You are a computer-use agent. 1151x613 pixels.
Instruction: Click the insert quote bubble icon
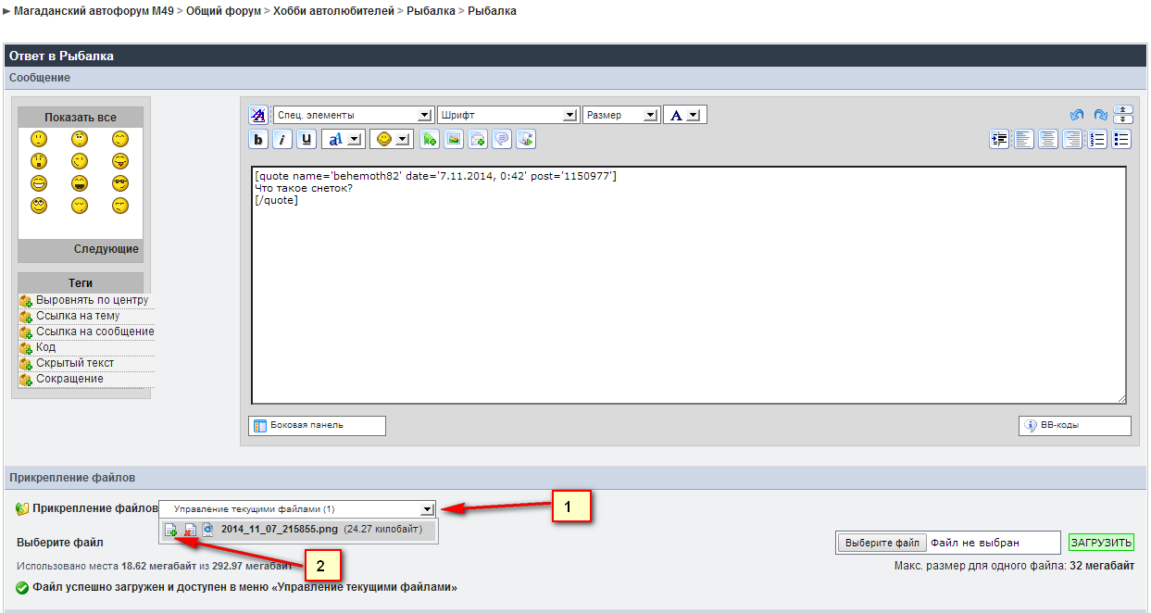(x=502, y=140)
